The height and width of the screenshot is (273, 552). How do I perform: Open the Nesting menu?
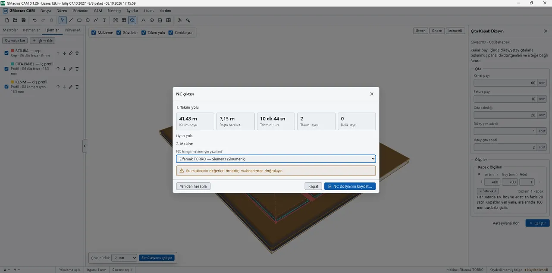114,11
